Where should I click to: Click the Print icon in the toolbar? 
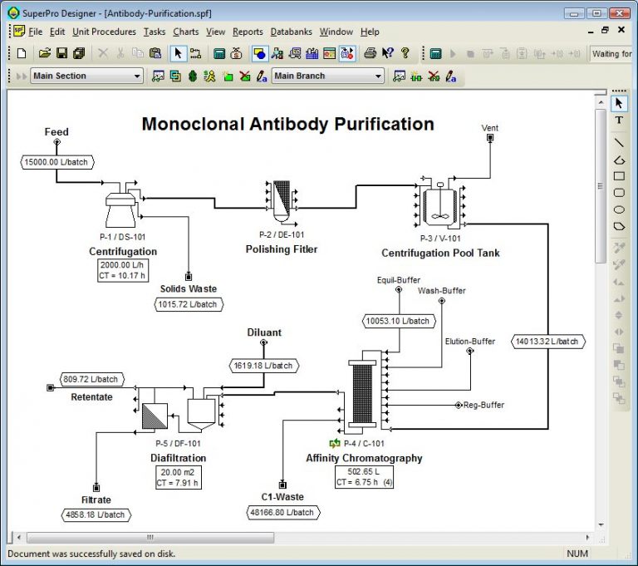(x=370, y=53)
